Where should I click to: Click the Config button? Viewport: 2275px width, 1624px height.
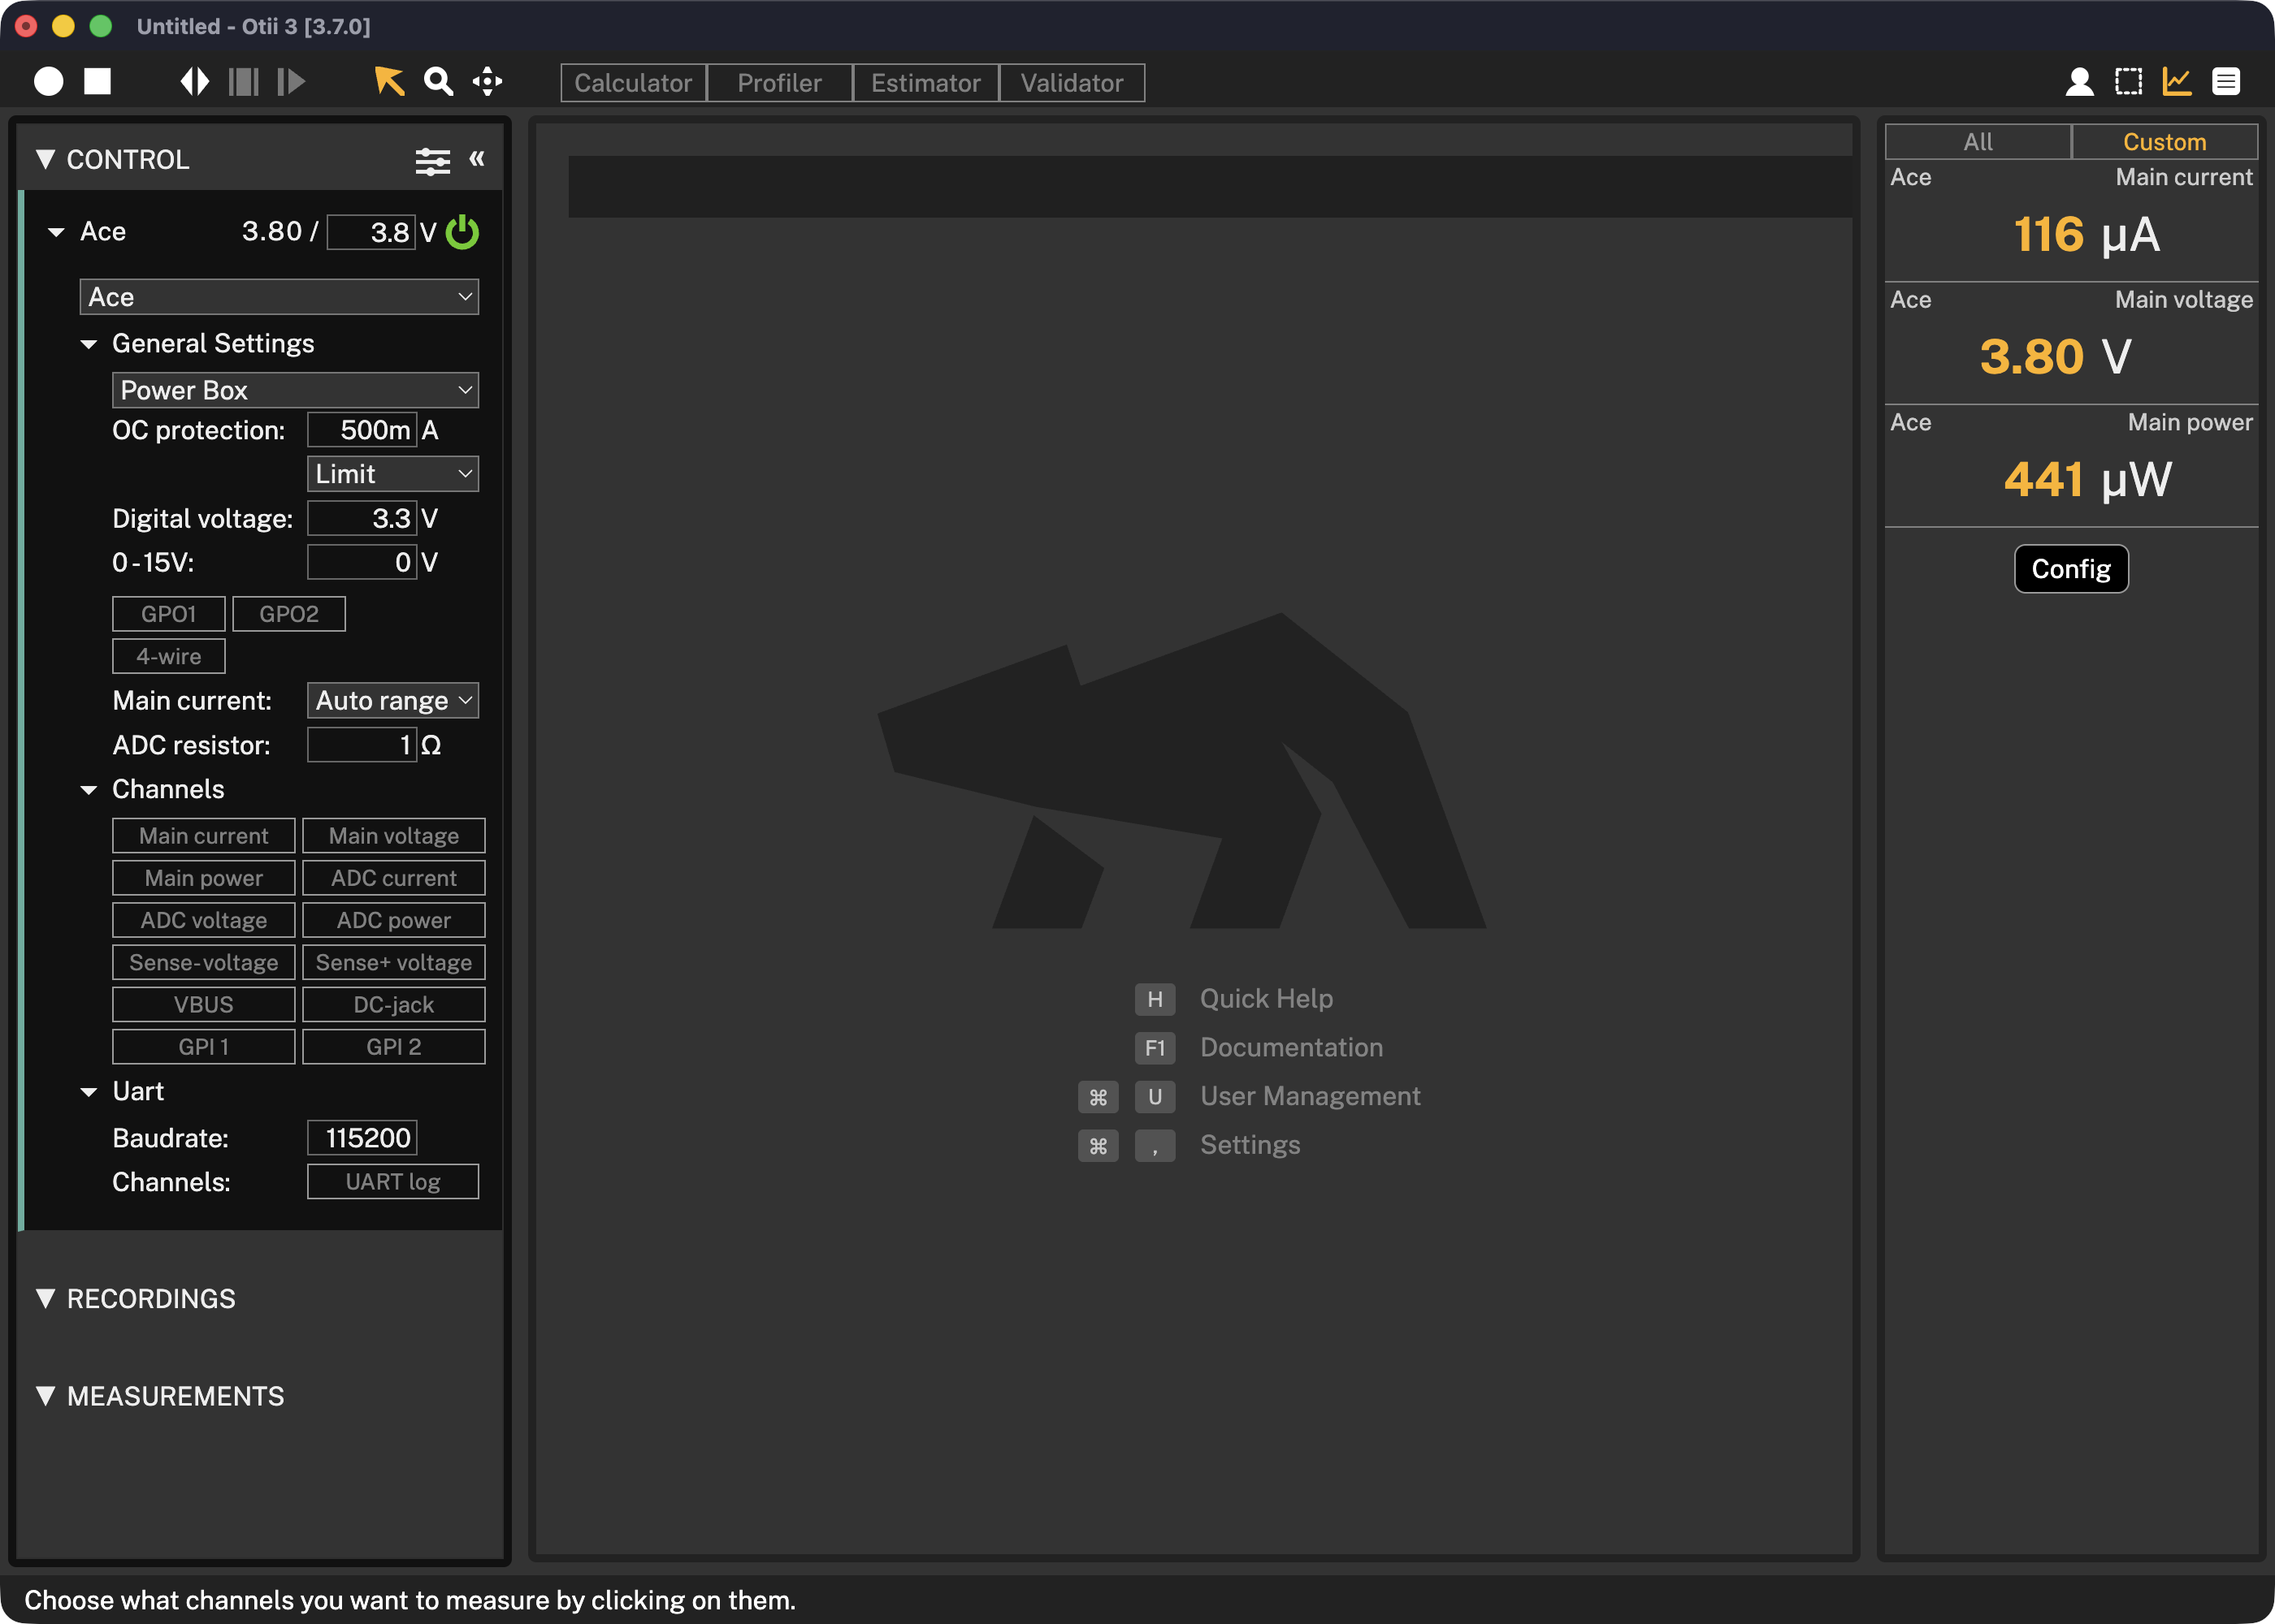(x=2071, y=569)
